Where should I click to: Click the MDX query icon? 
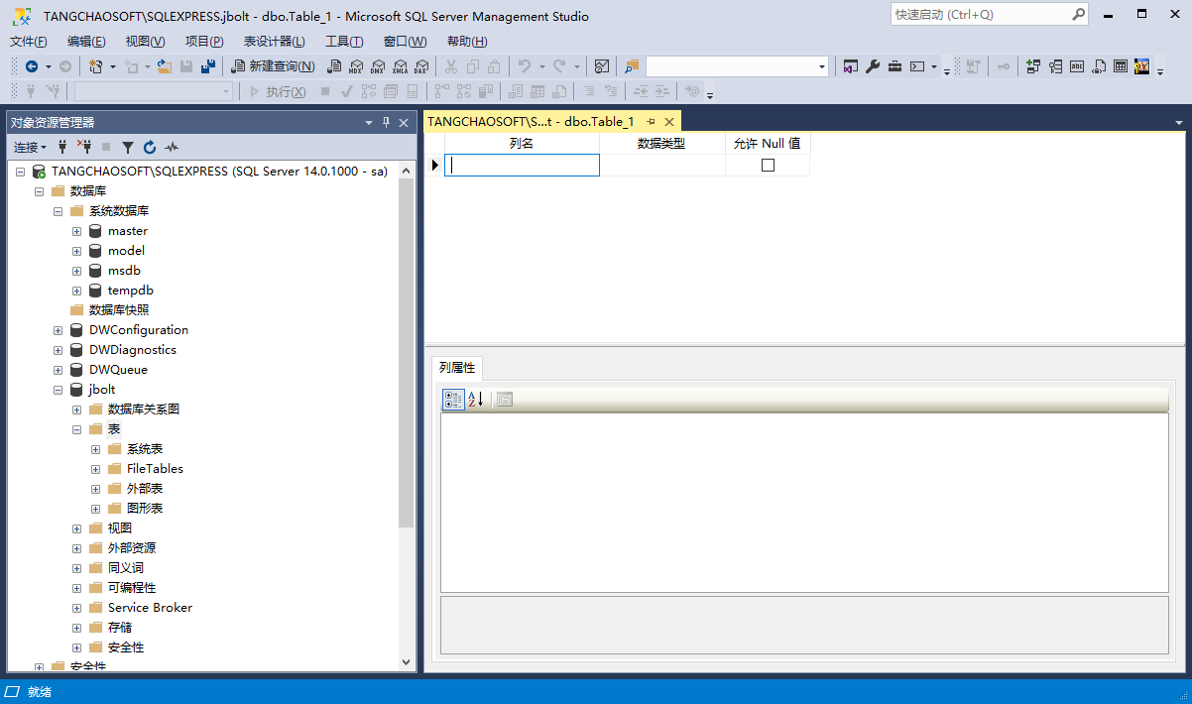(356, 66)
